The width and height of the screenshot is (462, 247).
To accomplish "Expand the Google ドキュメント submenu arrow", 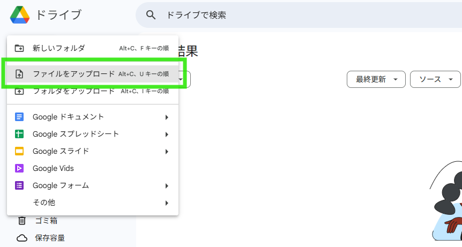I will 167,117.
